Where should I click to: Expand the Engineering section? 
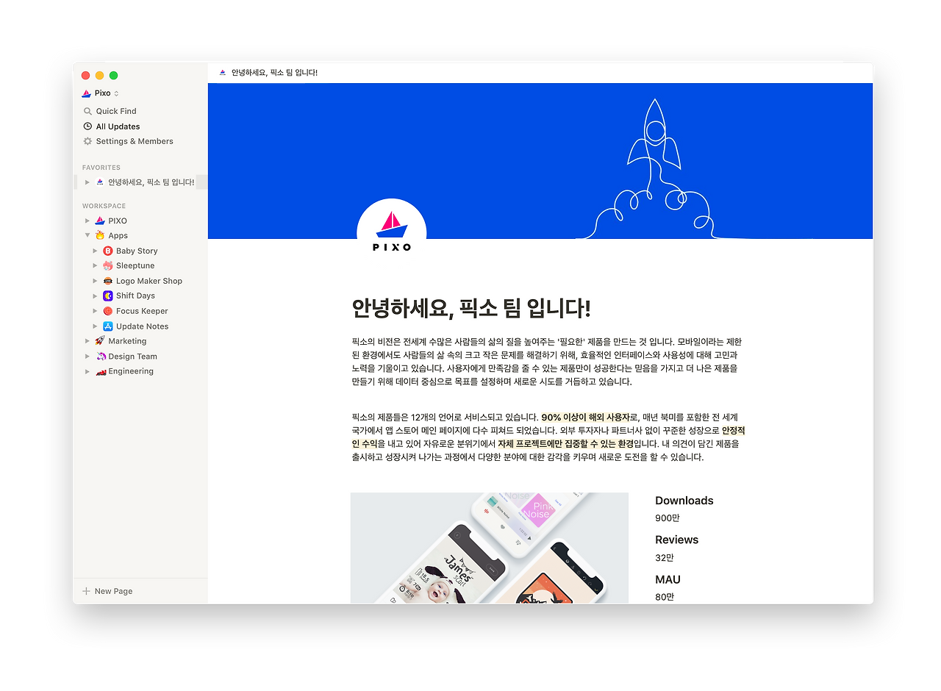tap(87, 371)
